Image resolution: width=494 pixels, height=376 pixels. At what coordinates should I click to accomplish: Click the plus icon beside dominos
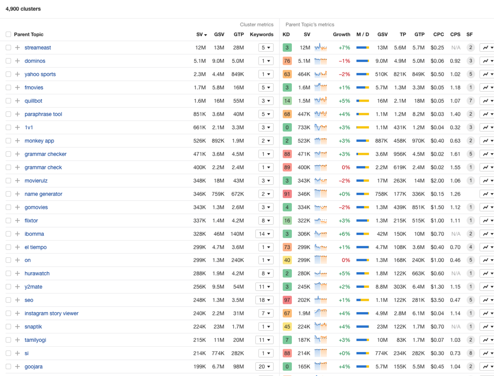pos(17,61)
